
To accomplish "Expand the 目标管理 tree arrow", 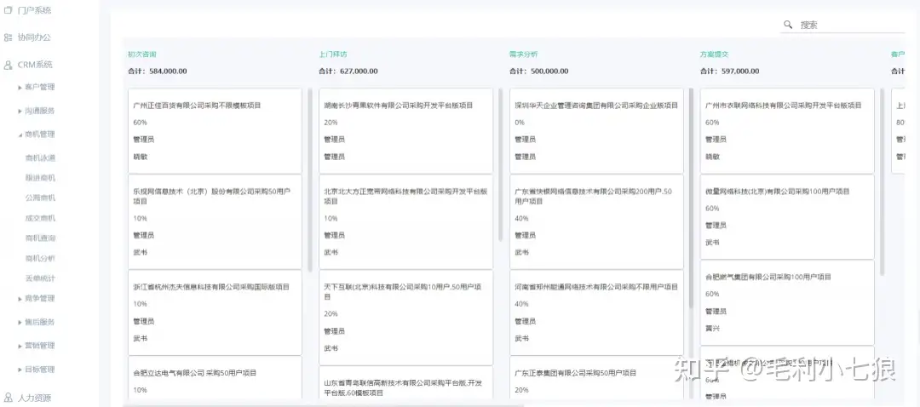I will point(20,370).
